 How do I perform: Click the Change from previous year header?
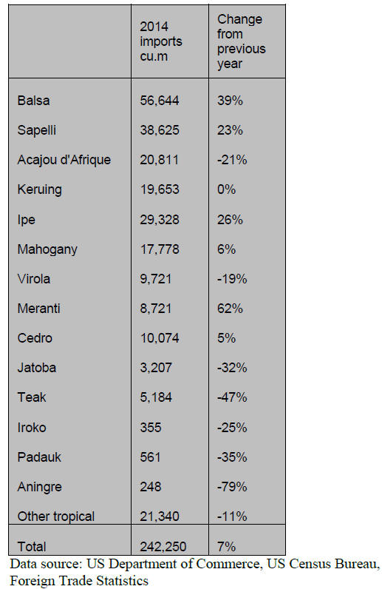point(241,41)
